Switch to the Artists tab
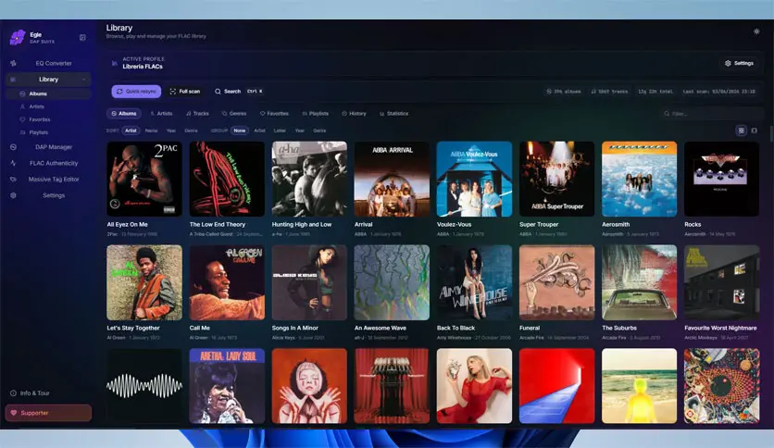Image resolution: width=774 pixels, height=448 pixels. [x=161, y=114]
